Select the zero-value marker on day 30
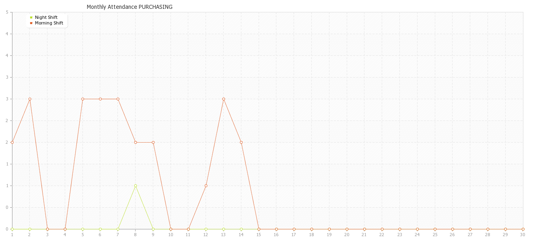 pos(523,229)
